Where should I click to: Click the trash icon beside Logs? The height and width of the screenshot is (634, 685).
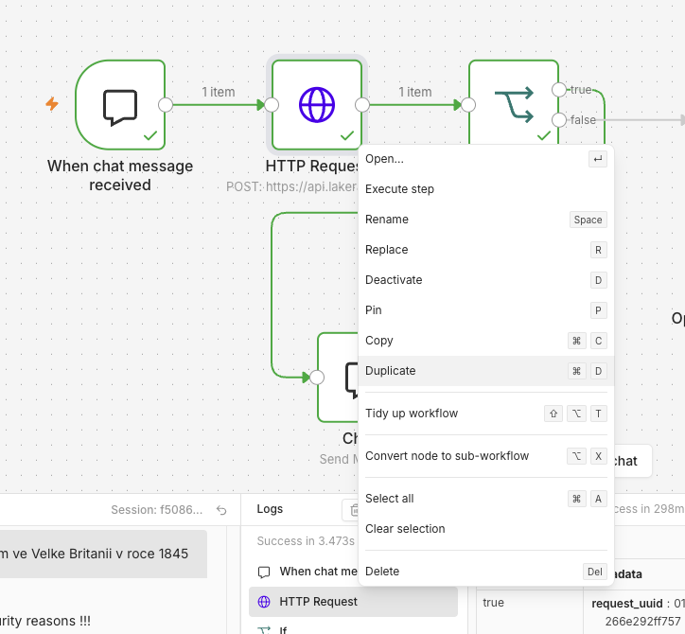pos(354,509)
